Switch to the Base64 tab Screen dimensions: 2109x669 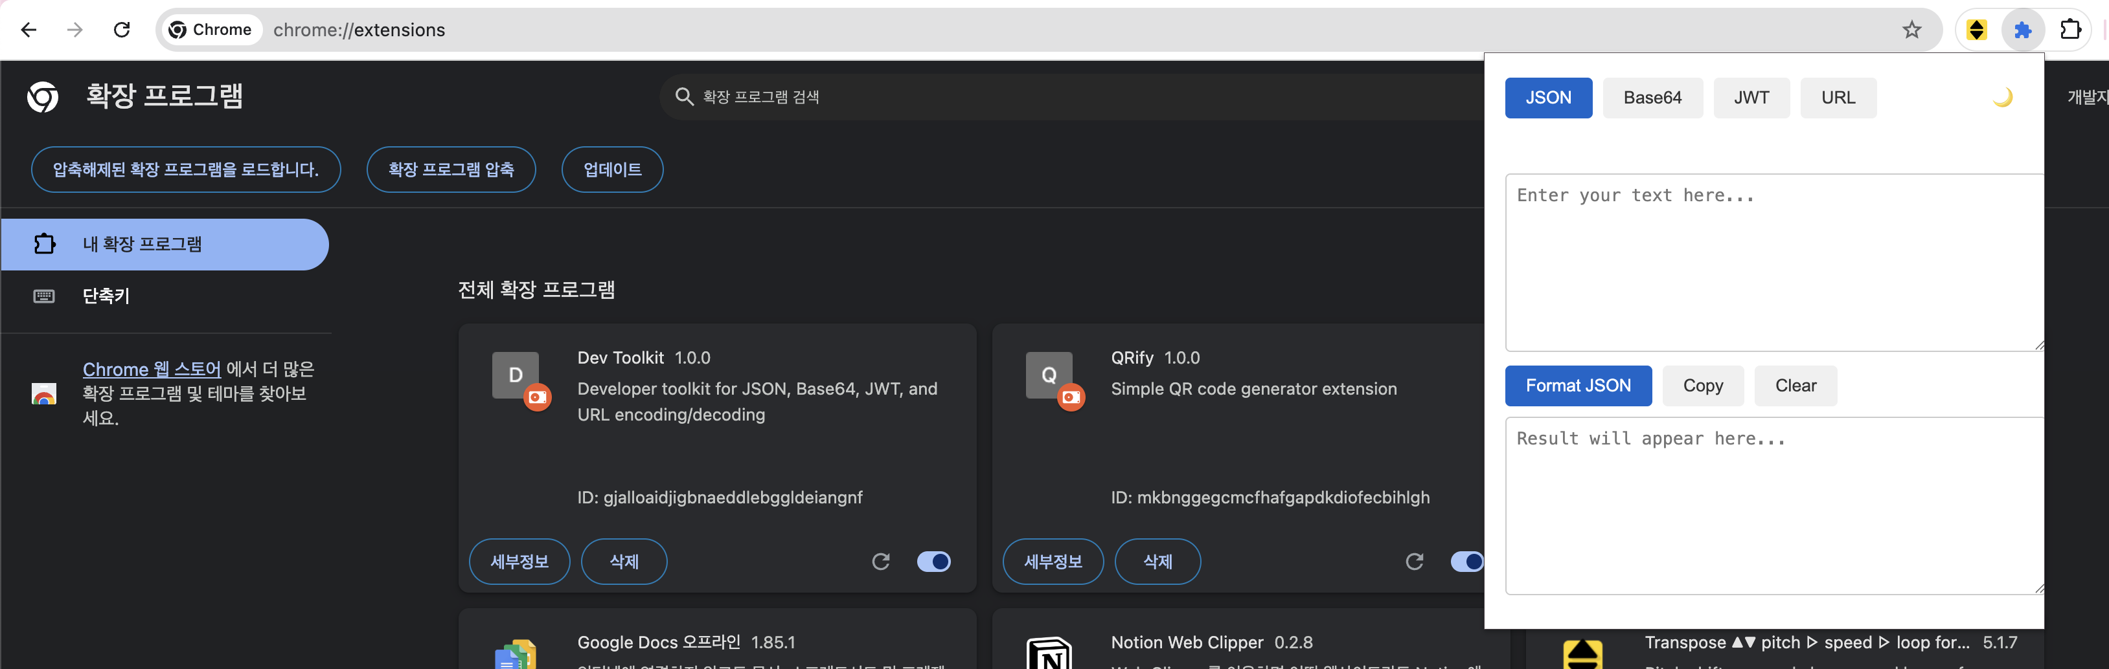point(1652,98)
